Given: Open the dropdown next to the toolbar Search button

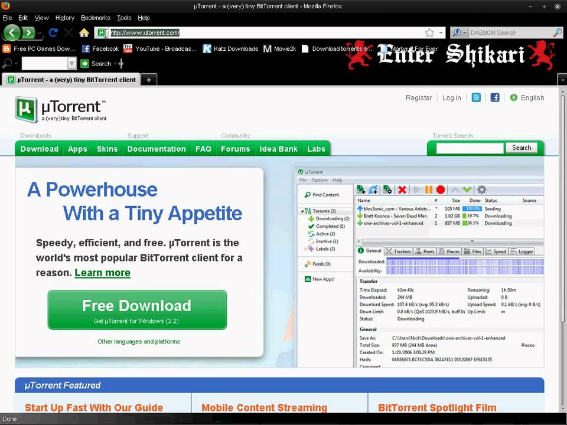Looking at the screenshot, I should (116, 64).
